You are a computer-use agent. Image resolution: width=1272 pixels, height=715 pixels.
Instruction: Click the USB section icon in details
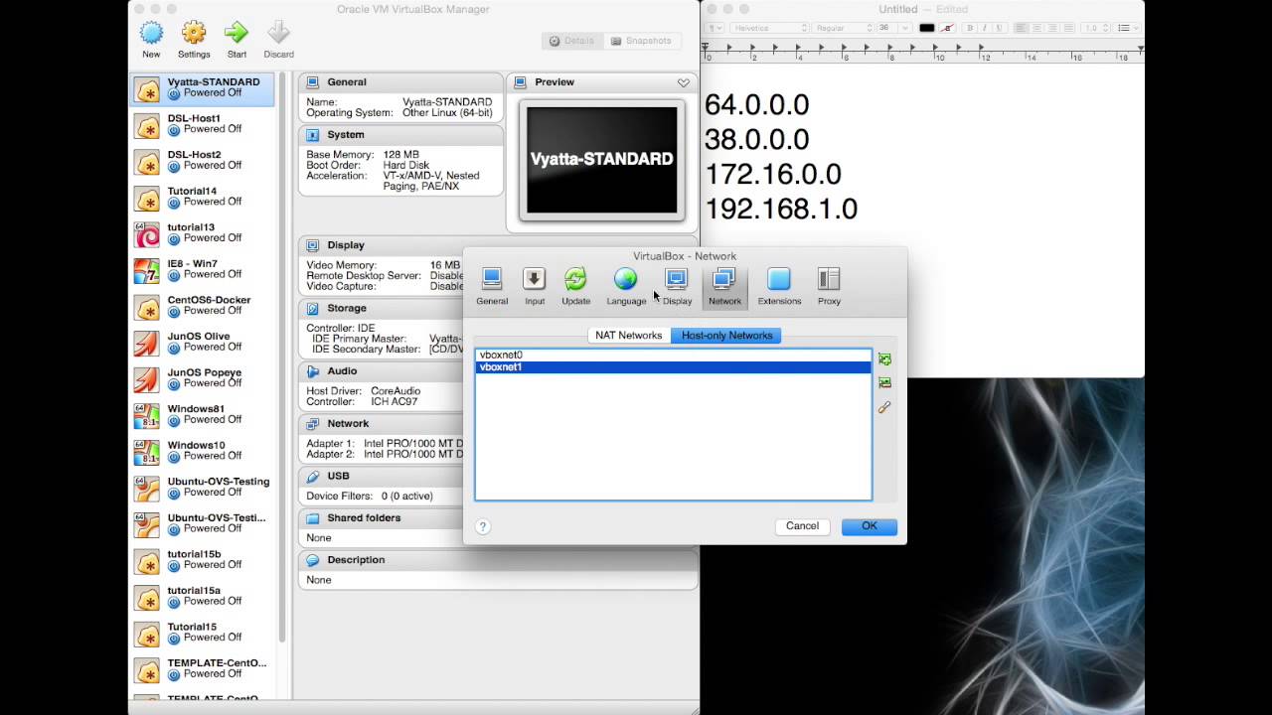(312, 477)
